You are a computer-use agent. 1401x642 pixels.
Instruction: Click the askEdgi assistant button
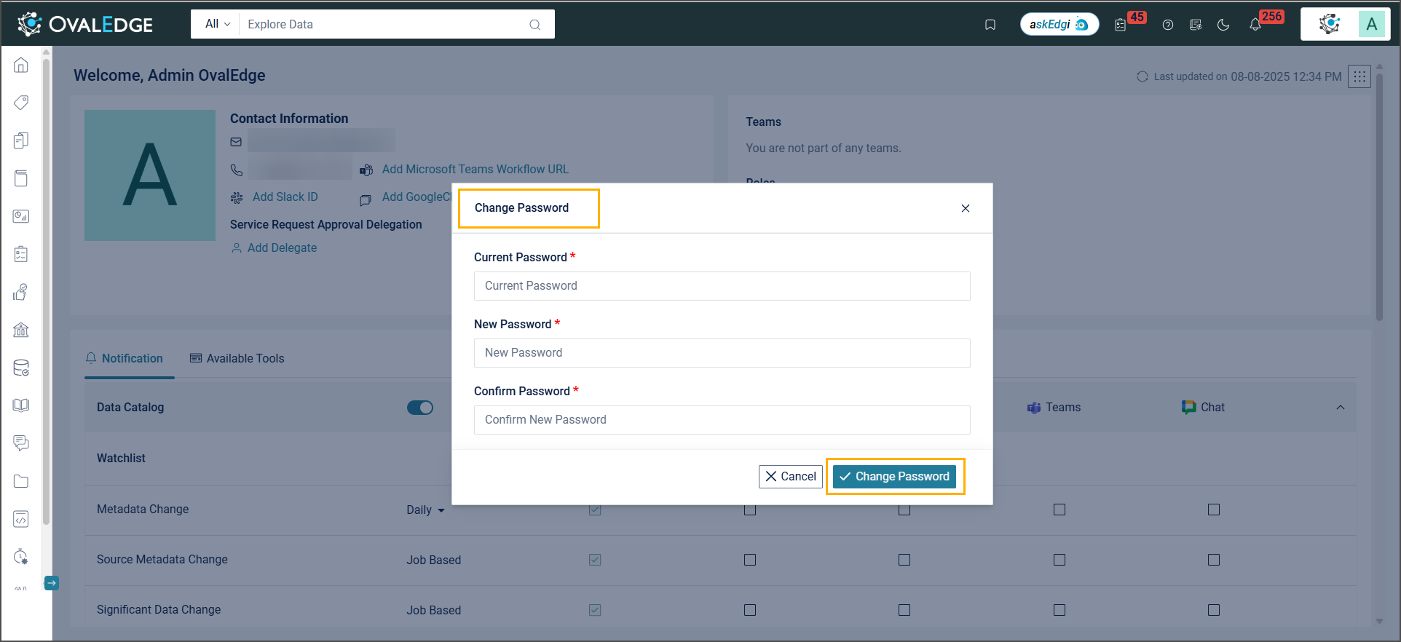(1059, 25)
